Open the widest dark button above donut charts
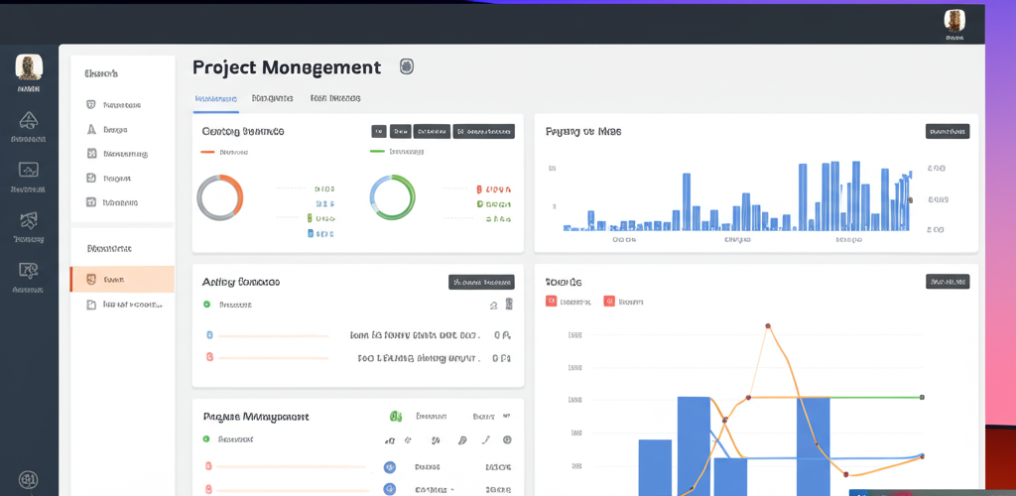The width and height of the screenshot is (1016, 496). (483, 131)
